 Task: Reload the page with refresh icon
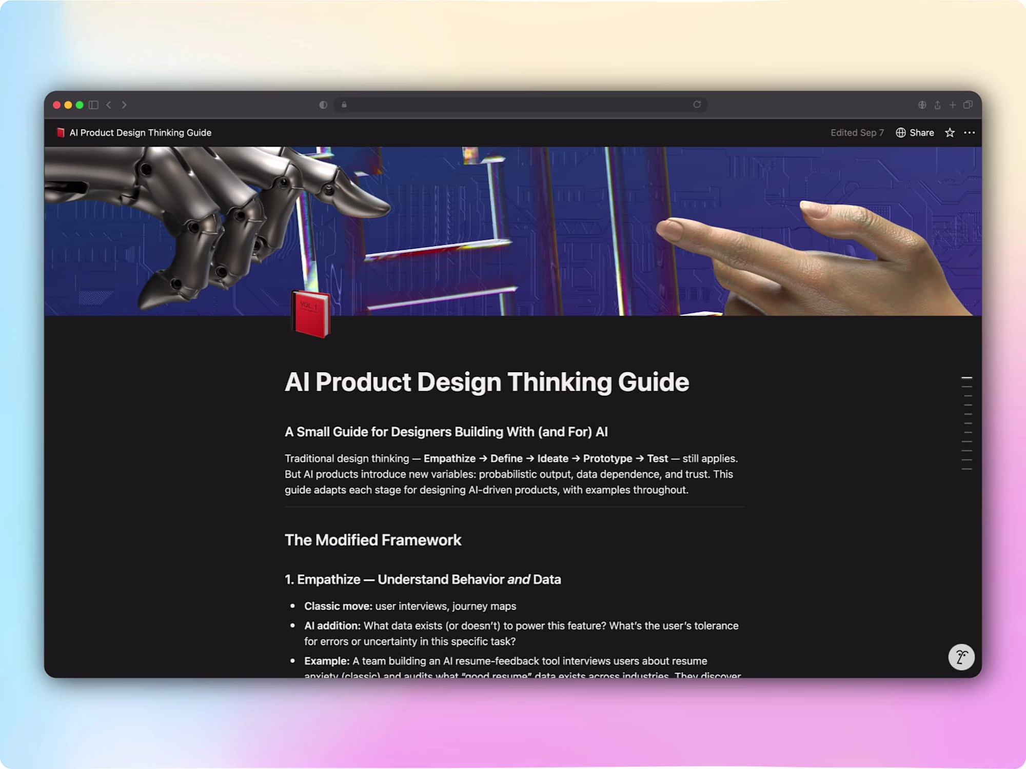(697, 105)
